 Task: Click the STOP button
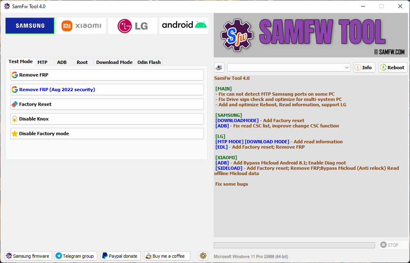(394, 245)
